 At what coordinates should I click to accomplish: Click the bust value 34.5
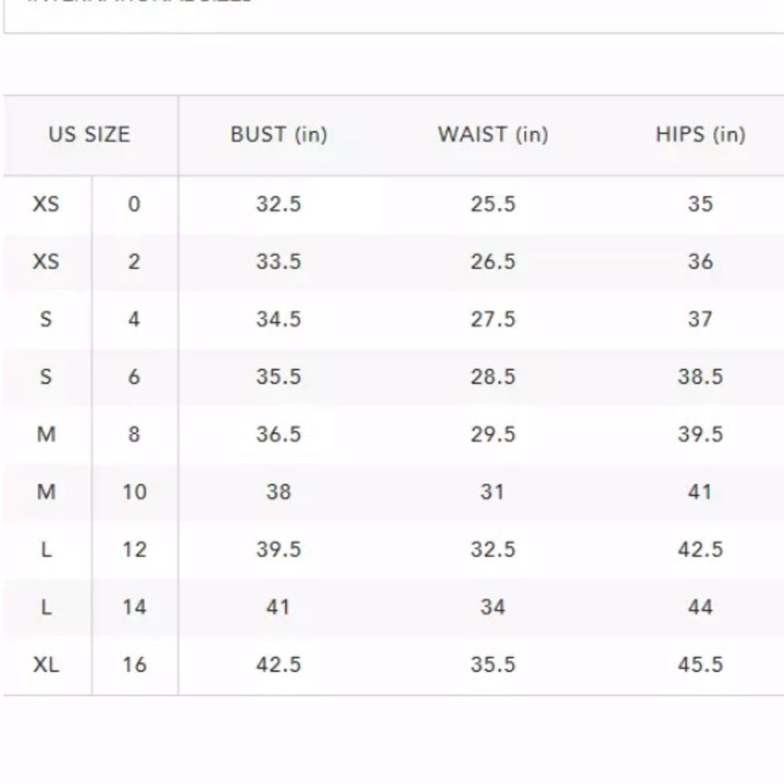tap(278, 319)
